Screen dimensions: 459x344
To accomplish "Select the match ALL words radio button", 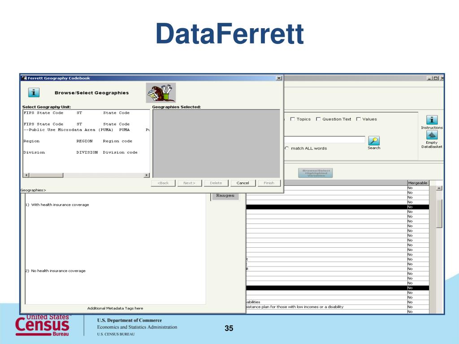I will point(287,148).
